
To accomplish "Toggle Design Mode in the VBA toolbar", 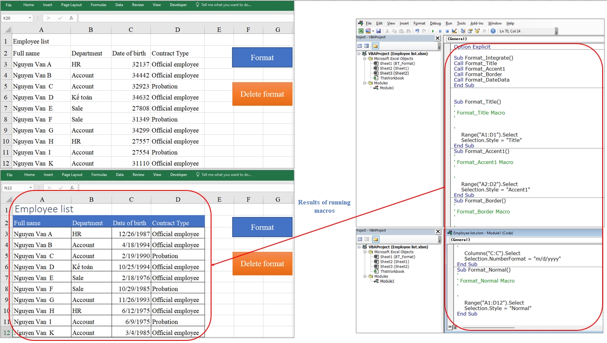I will 454,31.
